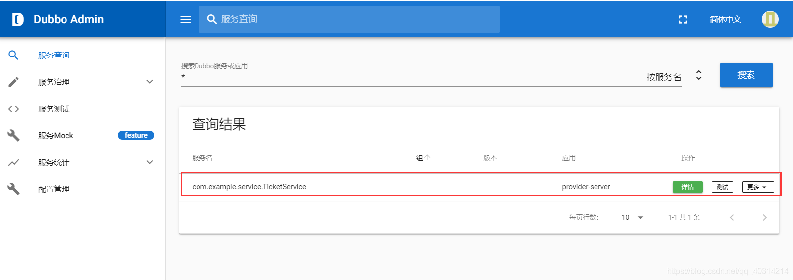The width and height of the screenshot is (793, 280).
Task: Click the chart line icon for 服务统计
Action: (13, 162)
